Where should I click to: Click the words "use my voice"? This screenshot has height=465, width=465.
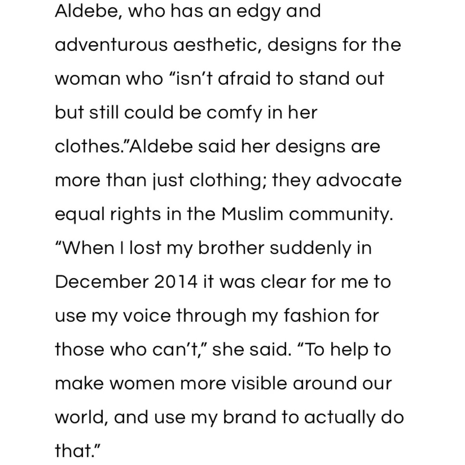click(112, 317)
